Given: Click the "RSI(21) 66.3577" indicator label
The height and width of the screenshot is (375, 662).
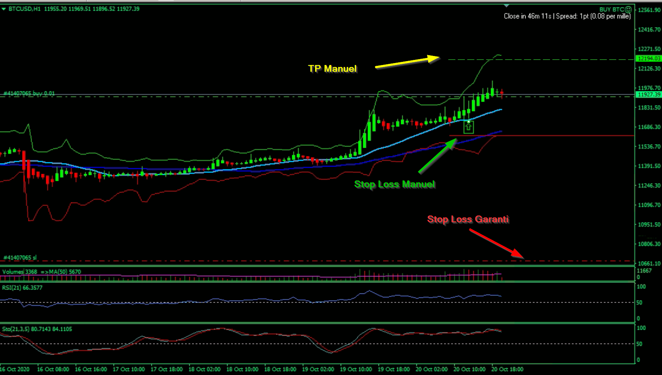Looking at the screenshot, I should click(x=22, y=288).
